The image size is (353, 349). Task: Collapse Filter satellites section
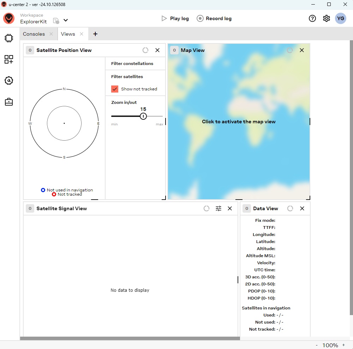[x=127, y=77]
